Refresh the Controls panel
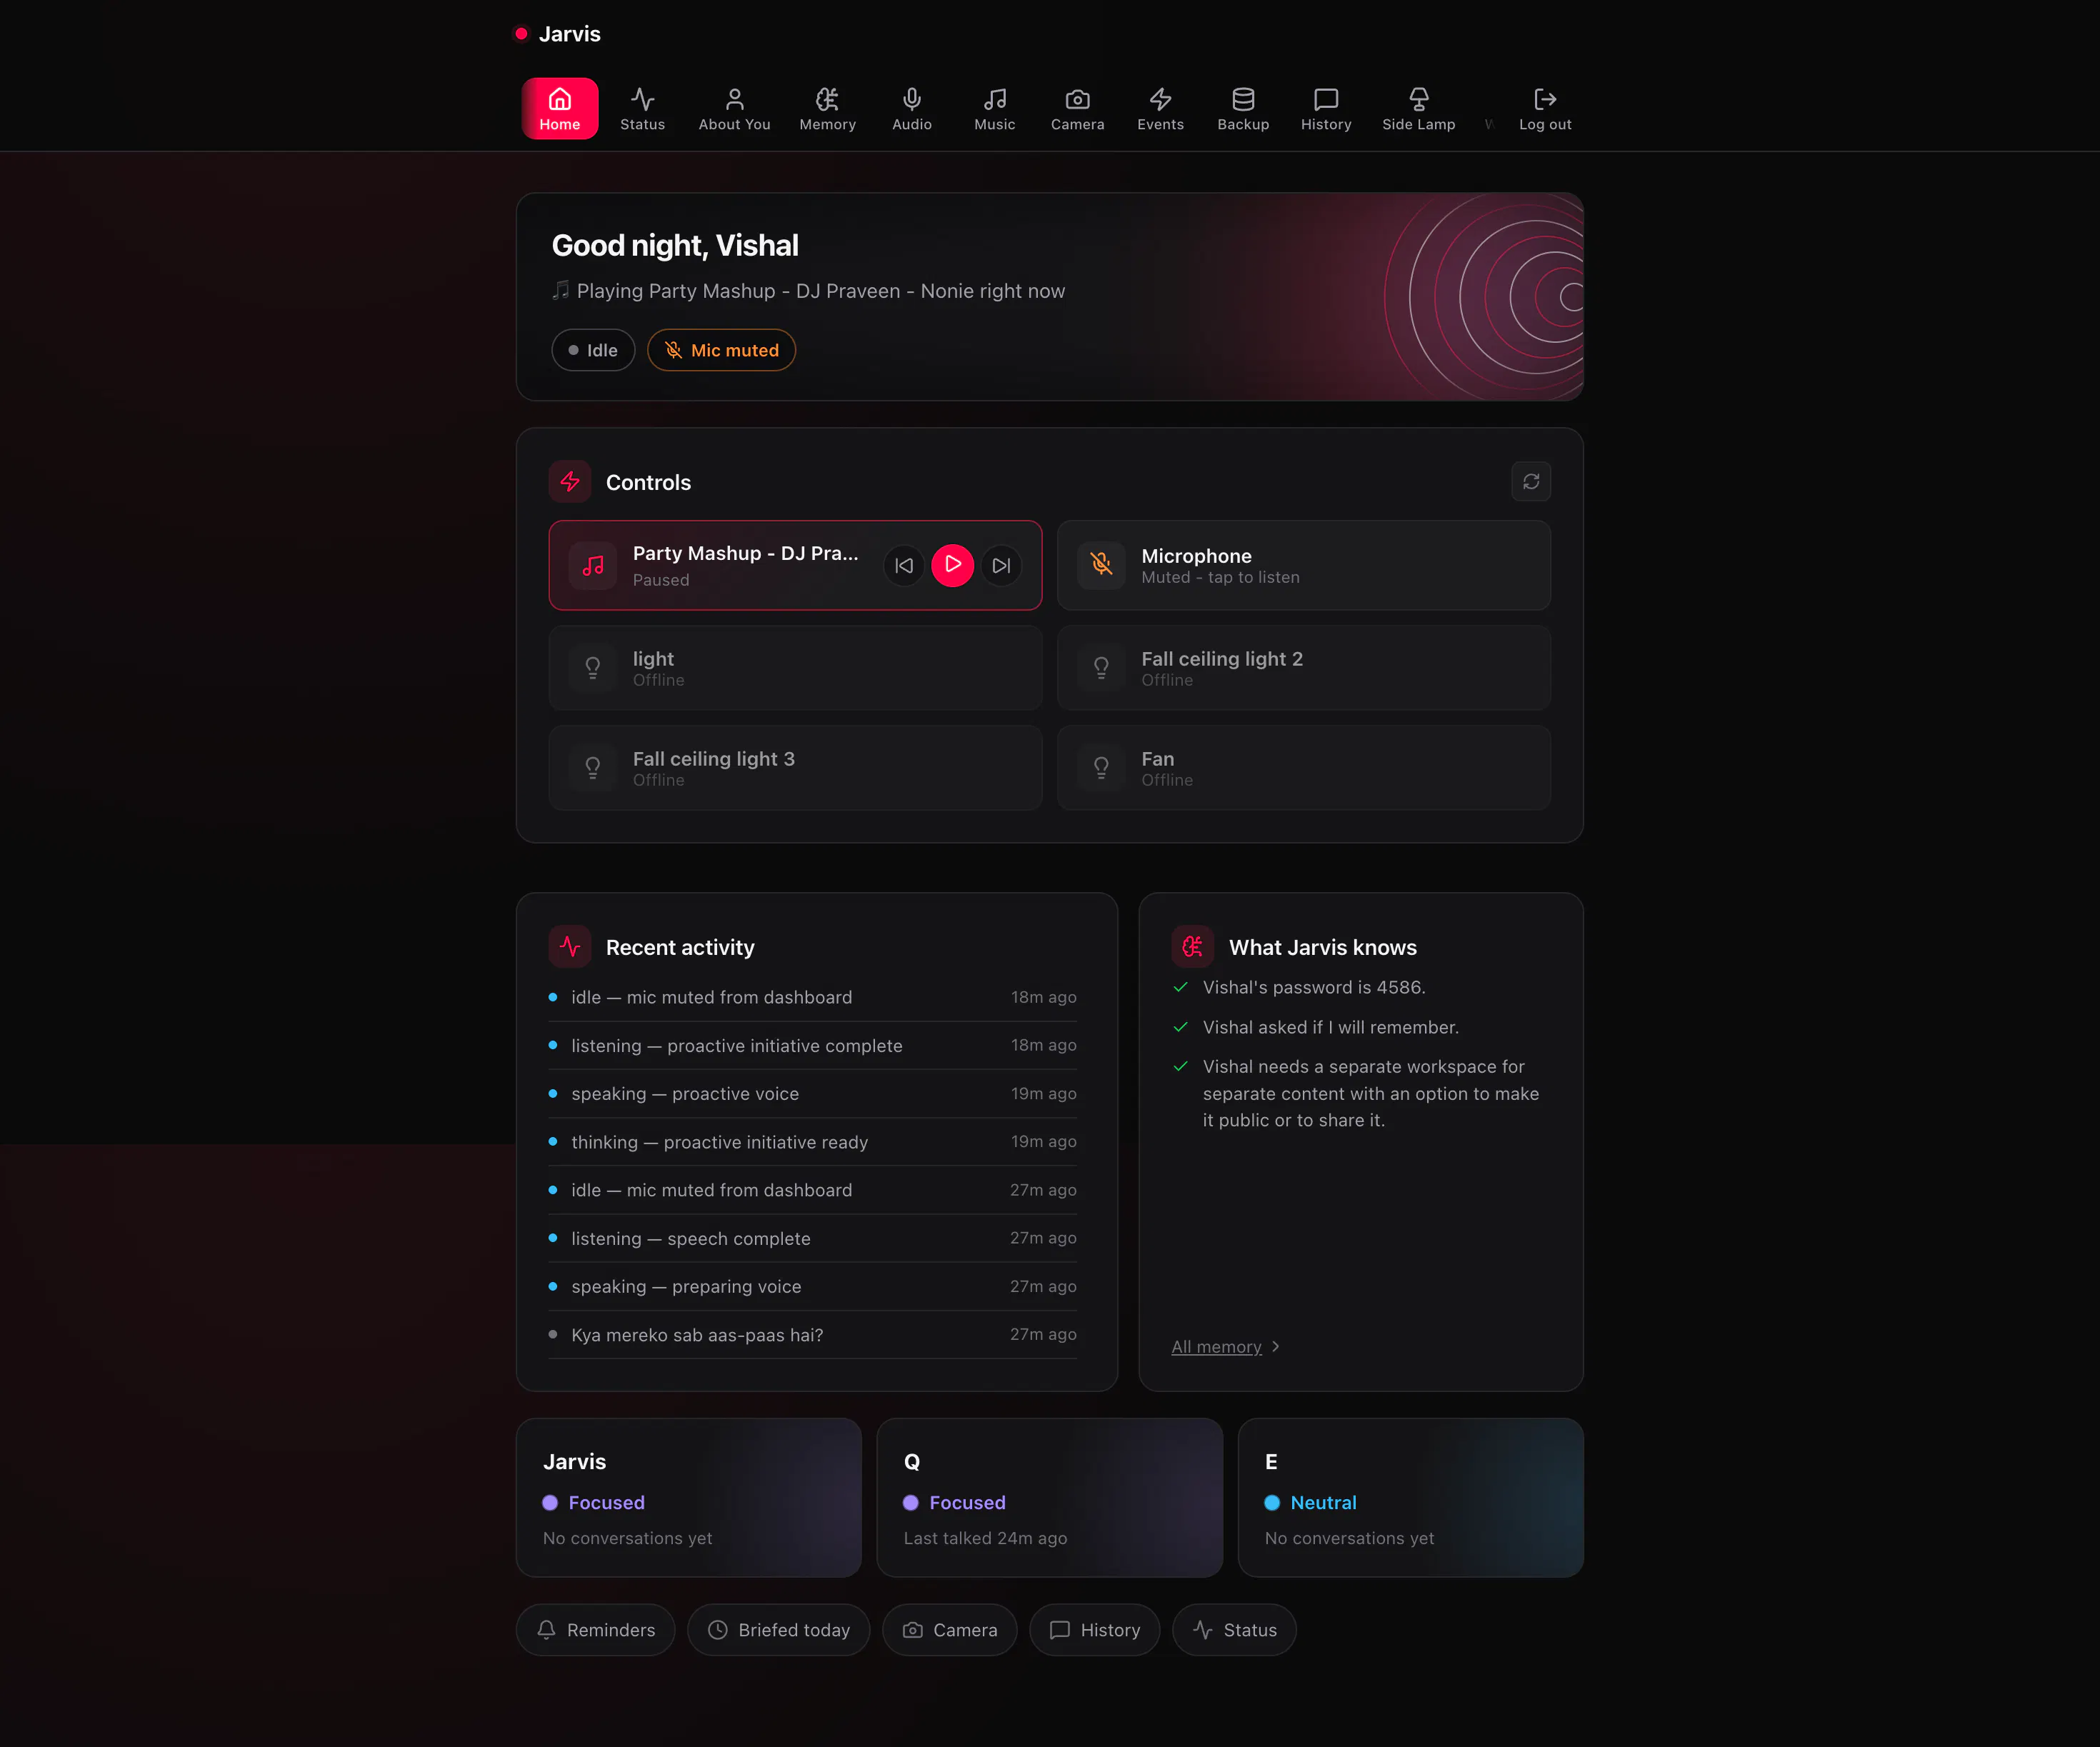Viewport: 2100px width, 1747px height. (x=1531, y=482)
